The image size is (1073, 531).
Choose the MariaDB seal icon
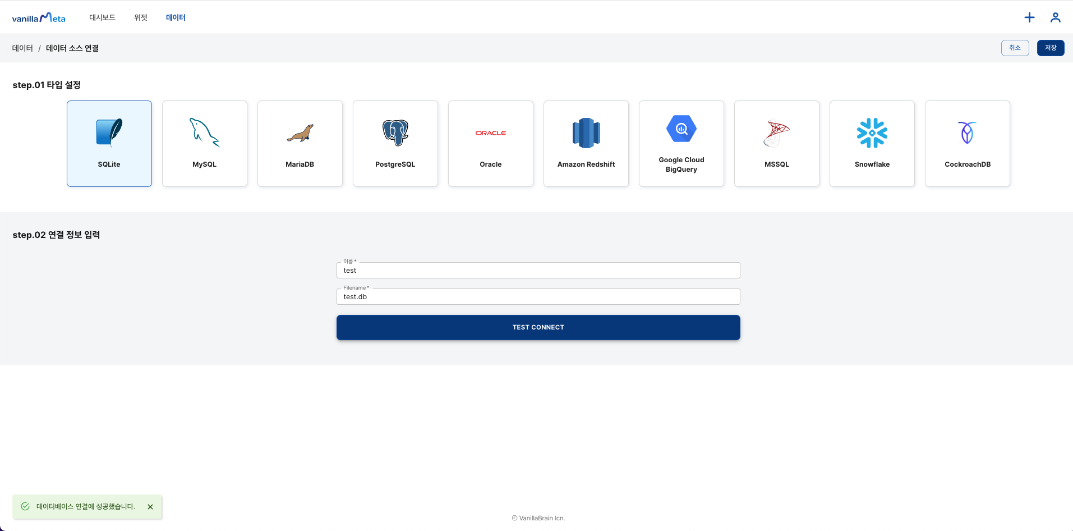click(x=300, y=133)
